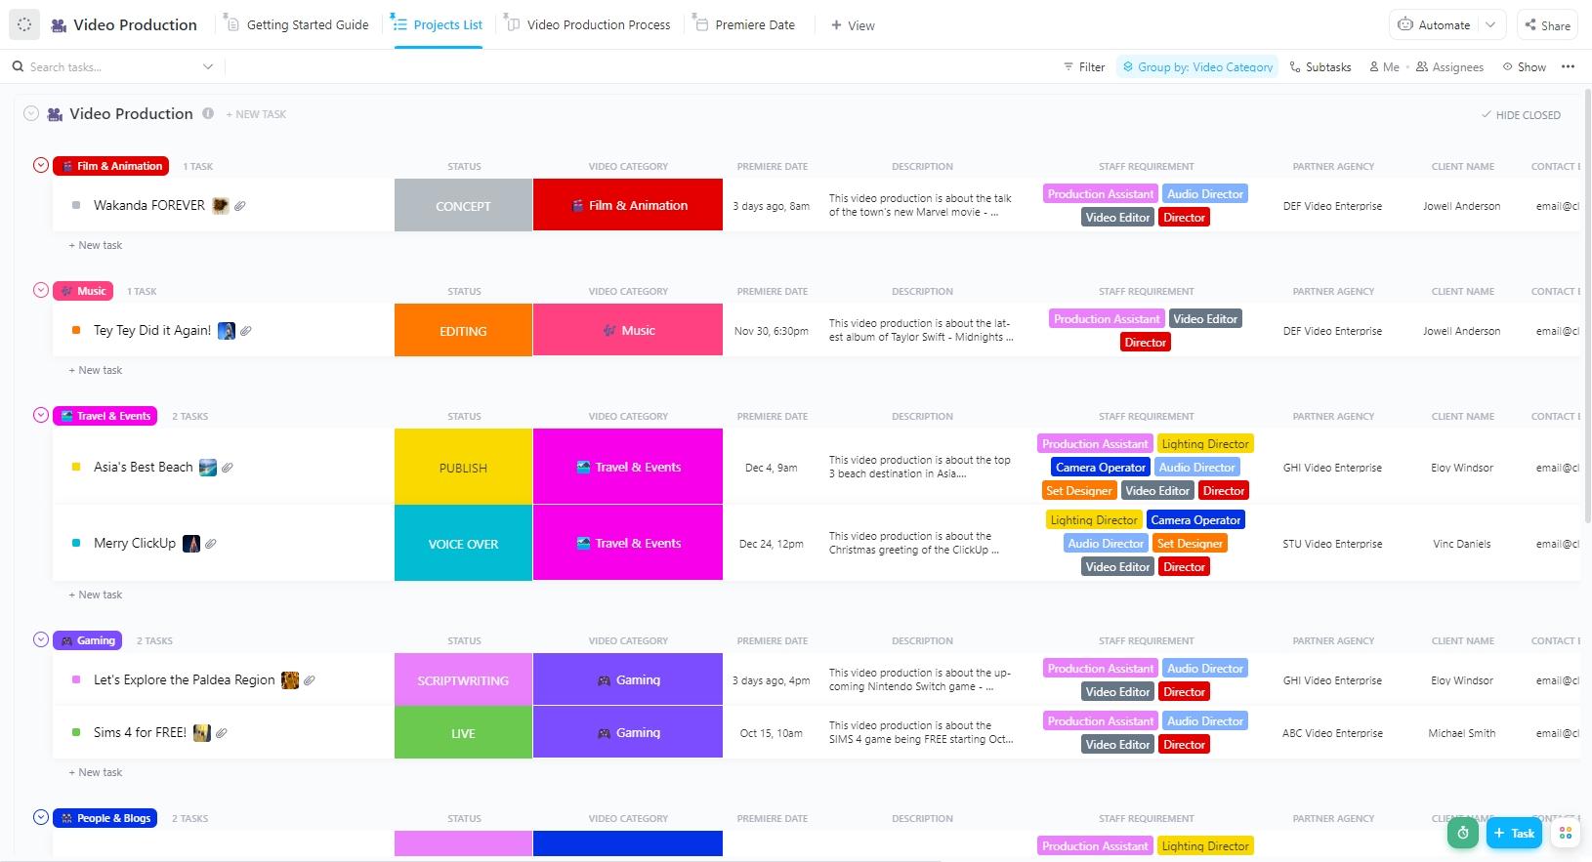The image size is (1592, 862).
Task: Add a new View
Action: 853,25
